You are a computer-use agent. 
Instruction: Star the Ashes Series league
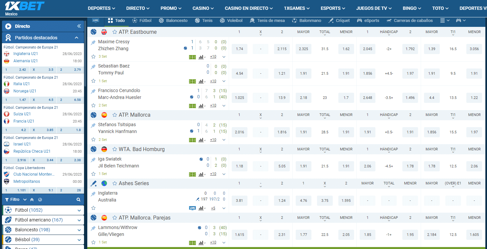coord(115,183)
